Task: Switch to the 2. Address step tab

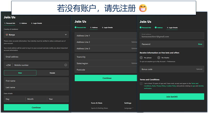Action: pyautogui.click(x=23, y=23)
